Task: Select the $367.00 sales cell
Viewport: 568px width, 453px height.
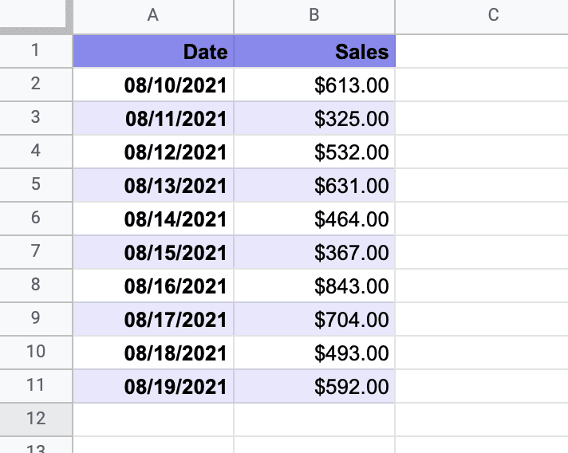Action: click(314, 252)
